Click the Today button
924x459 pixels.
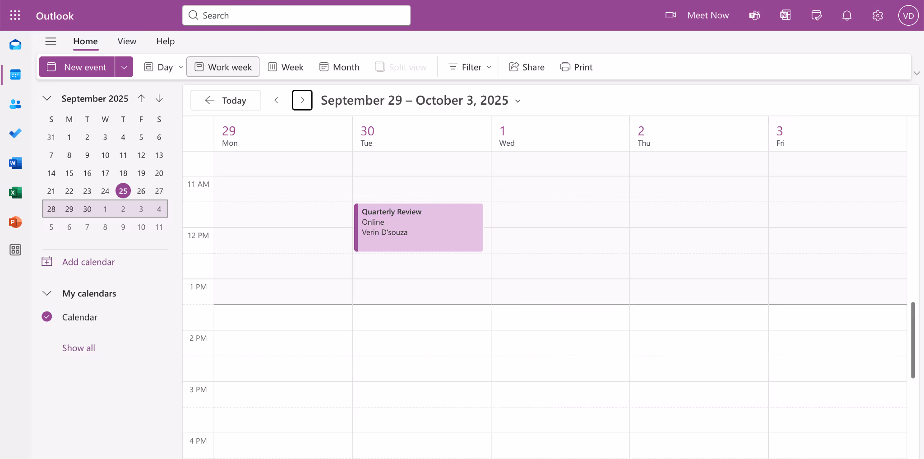coord(225,100)
